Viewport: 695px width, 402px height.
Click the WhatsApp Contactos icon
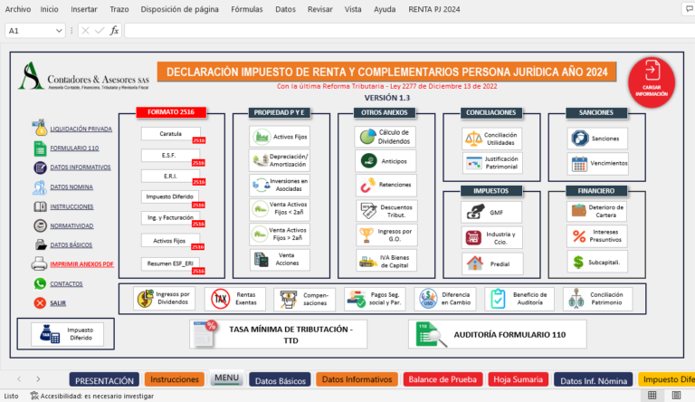(x=40, y=283)
